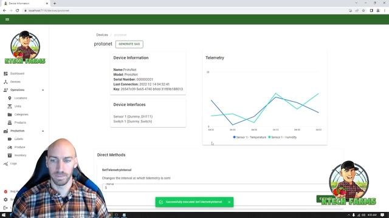The image size is (389, 218).
Task: Open the Windows Start menu
Action: [4, 215]
